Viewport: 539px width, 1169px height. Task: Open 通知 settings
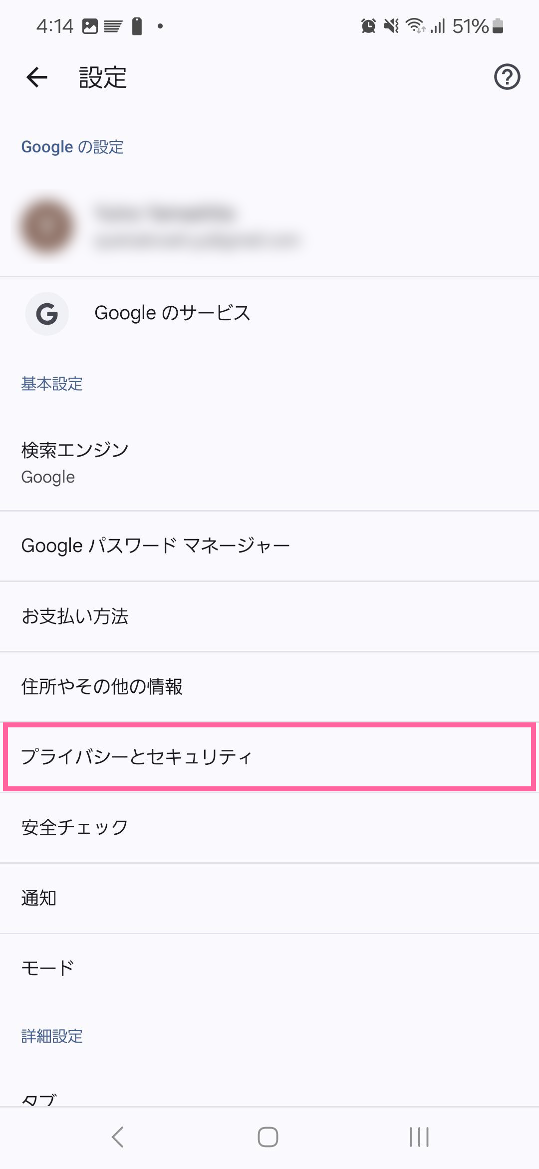pos(269,898)
